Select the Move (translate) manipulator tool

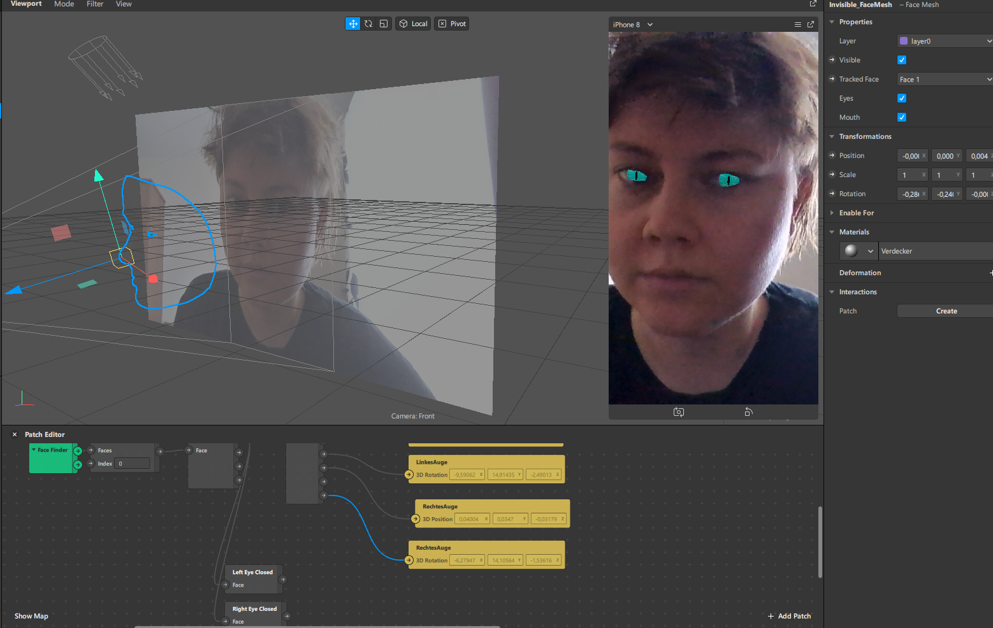[352, 24]
